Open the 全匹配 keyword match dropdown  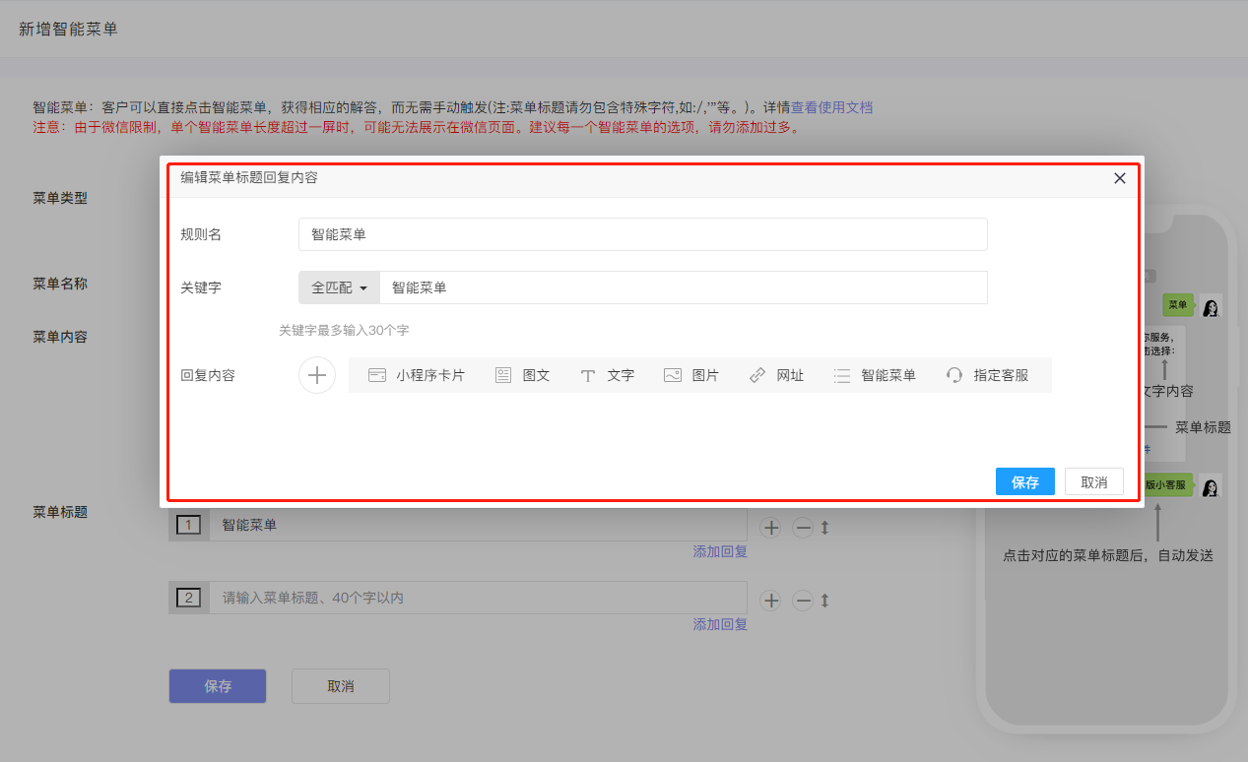point(339,287)
